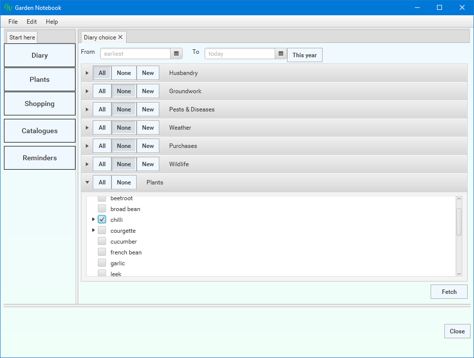Open the Edit menu
This screenshot has width=474, height=358.
click(32, 22)
